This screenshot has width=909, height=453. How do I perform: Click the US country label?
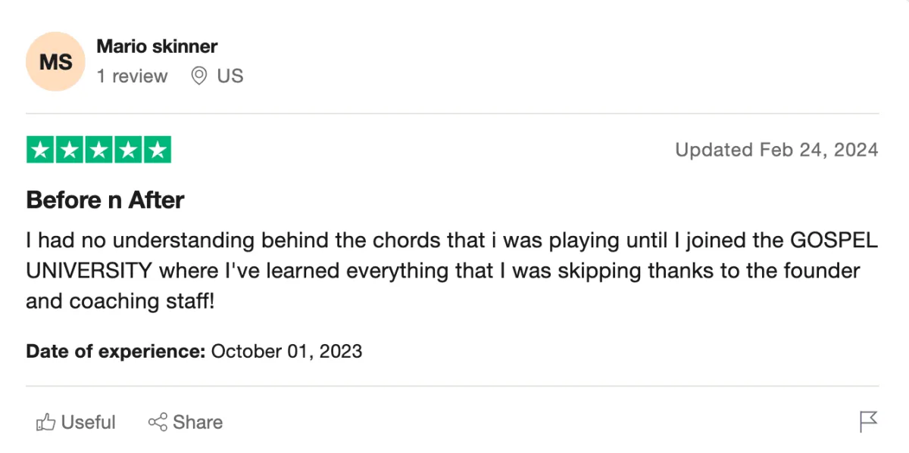pyautogui.click(x=230, y=76)
